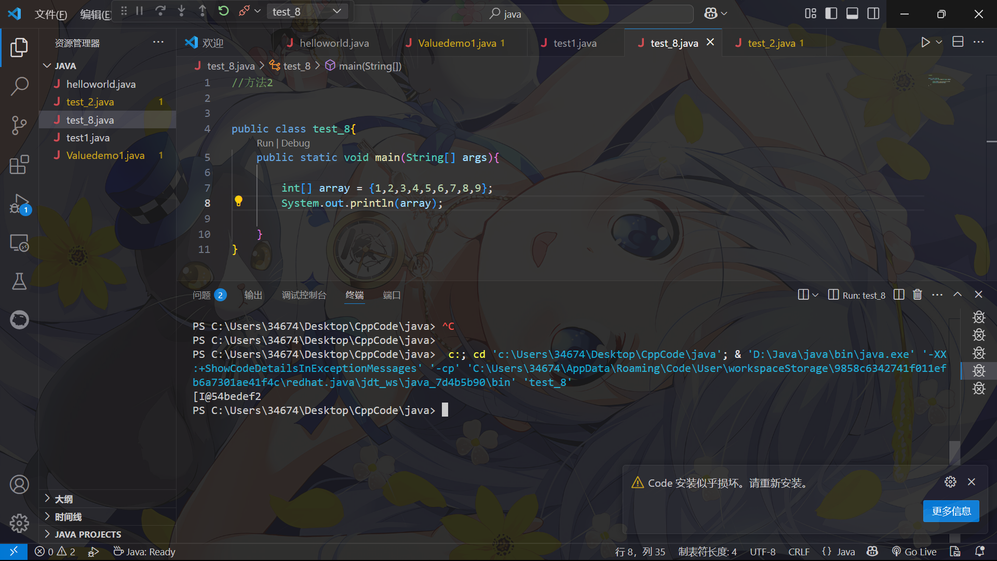The height and width of the screenshot is (561, 997).
Task: Open the Copilot dropdown chevron
Action: click(724, 14)
